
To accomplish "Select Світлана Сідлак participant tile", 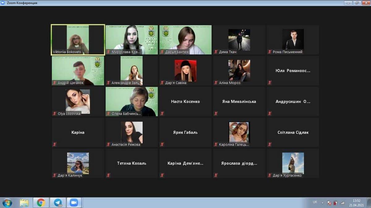I will (x=293, y=132).
